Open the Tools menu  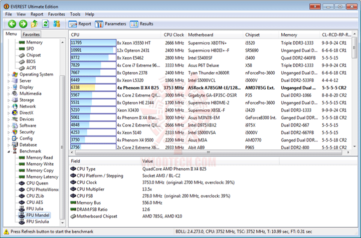(75, 14)
